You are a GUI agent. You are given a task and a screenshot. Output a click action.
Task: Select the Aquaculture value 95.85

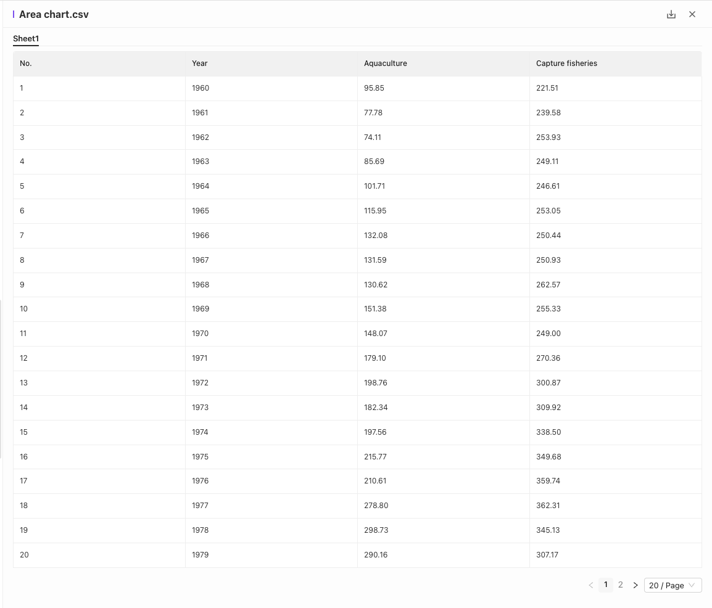(374, 88)
